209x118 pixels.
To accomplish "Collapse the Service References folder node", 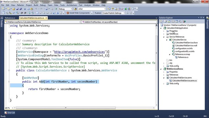I will (x=164, y=37).
